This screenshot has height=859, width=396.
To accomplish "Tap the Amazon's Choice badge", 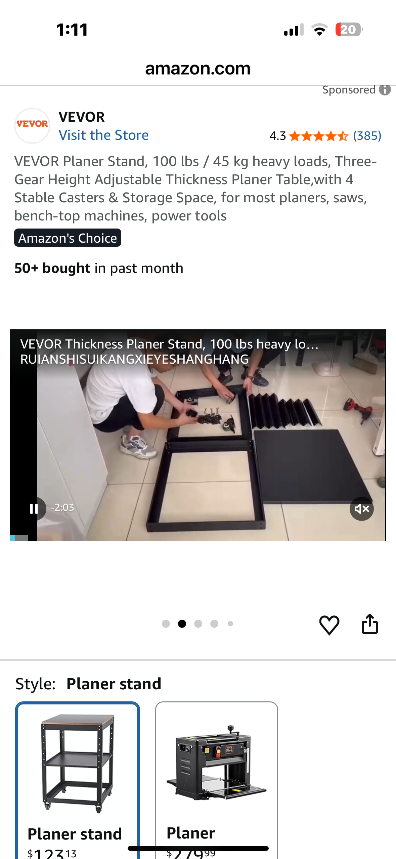I will coord(68,238).
